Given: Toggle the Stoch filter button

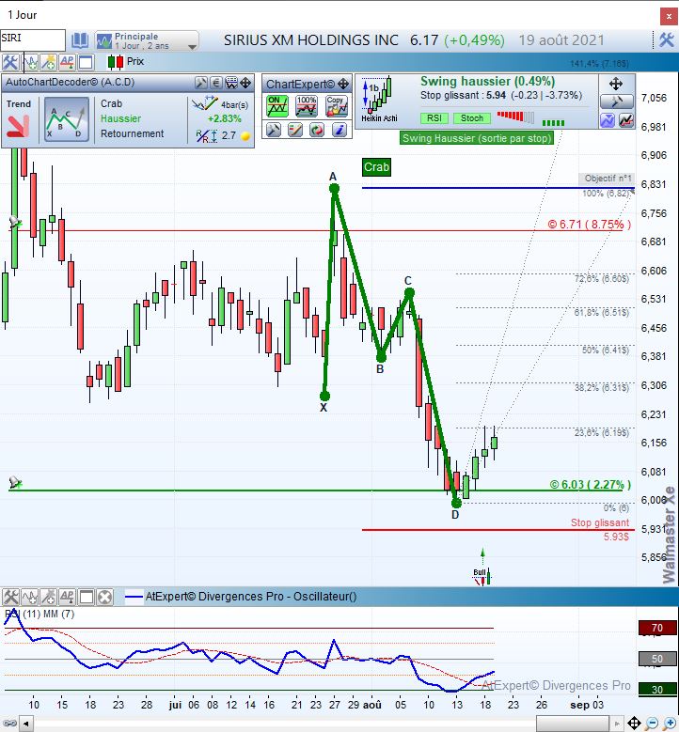Looking at the screenshot, I should 472,118.
